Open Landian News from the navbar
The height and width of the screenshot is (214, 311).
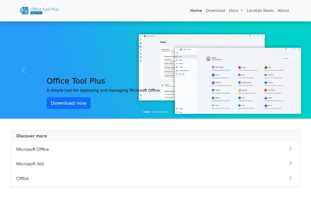260,11
